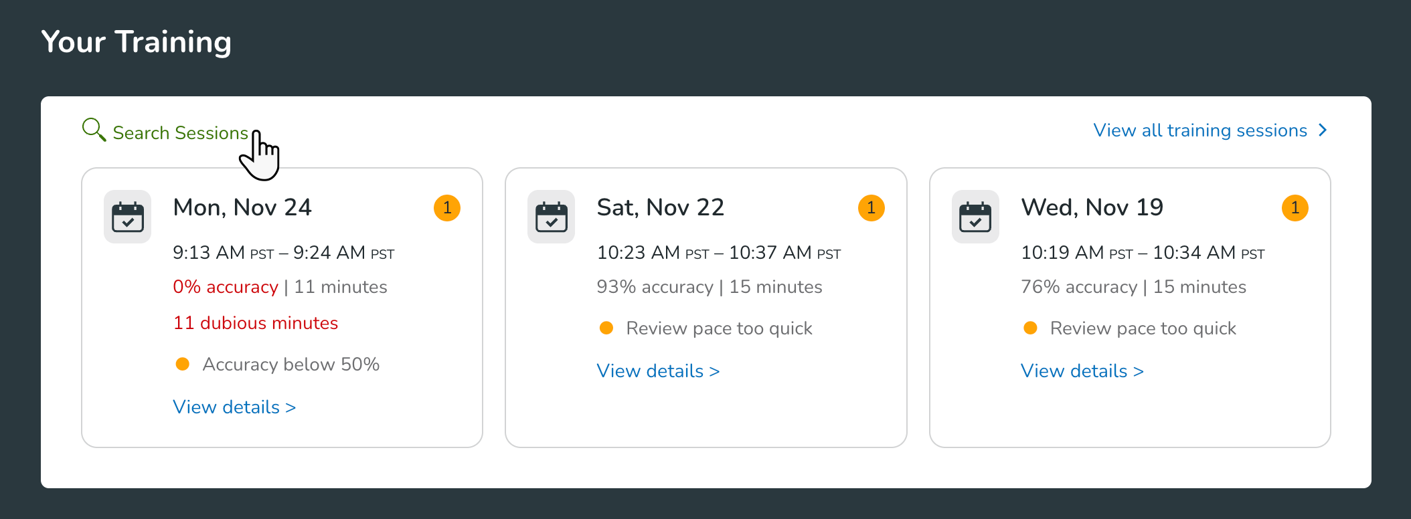
Task: Click calendar icon on Mon, Nov 24 card
Action: point(128,217)
